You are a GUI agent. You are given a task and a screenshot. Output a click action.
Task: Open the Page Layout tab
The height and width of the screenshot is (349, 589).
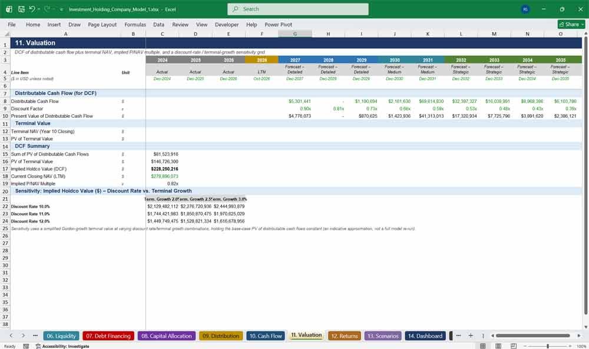[102, 24]
